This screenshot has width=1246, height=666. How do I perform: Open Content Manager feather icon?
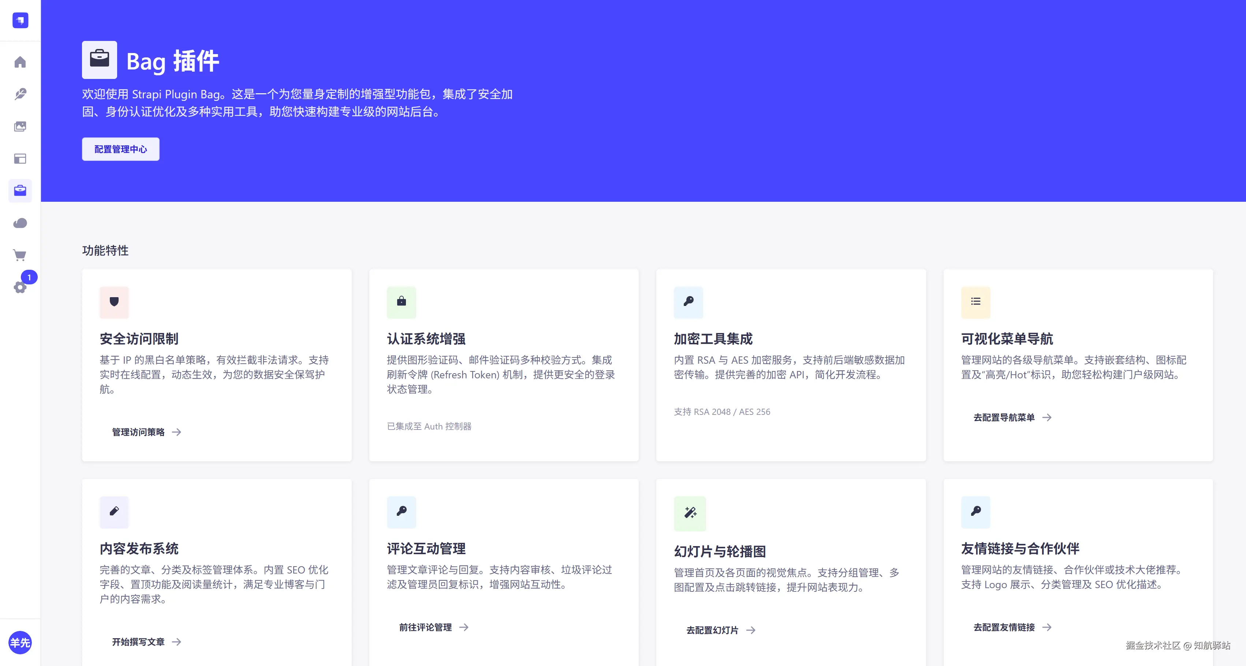tap(20, 94)
